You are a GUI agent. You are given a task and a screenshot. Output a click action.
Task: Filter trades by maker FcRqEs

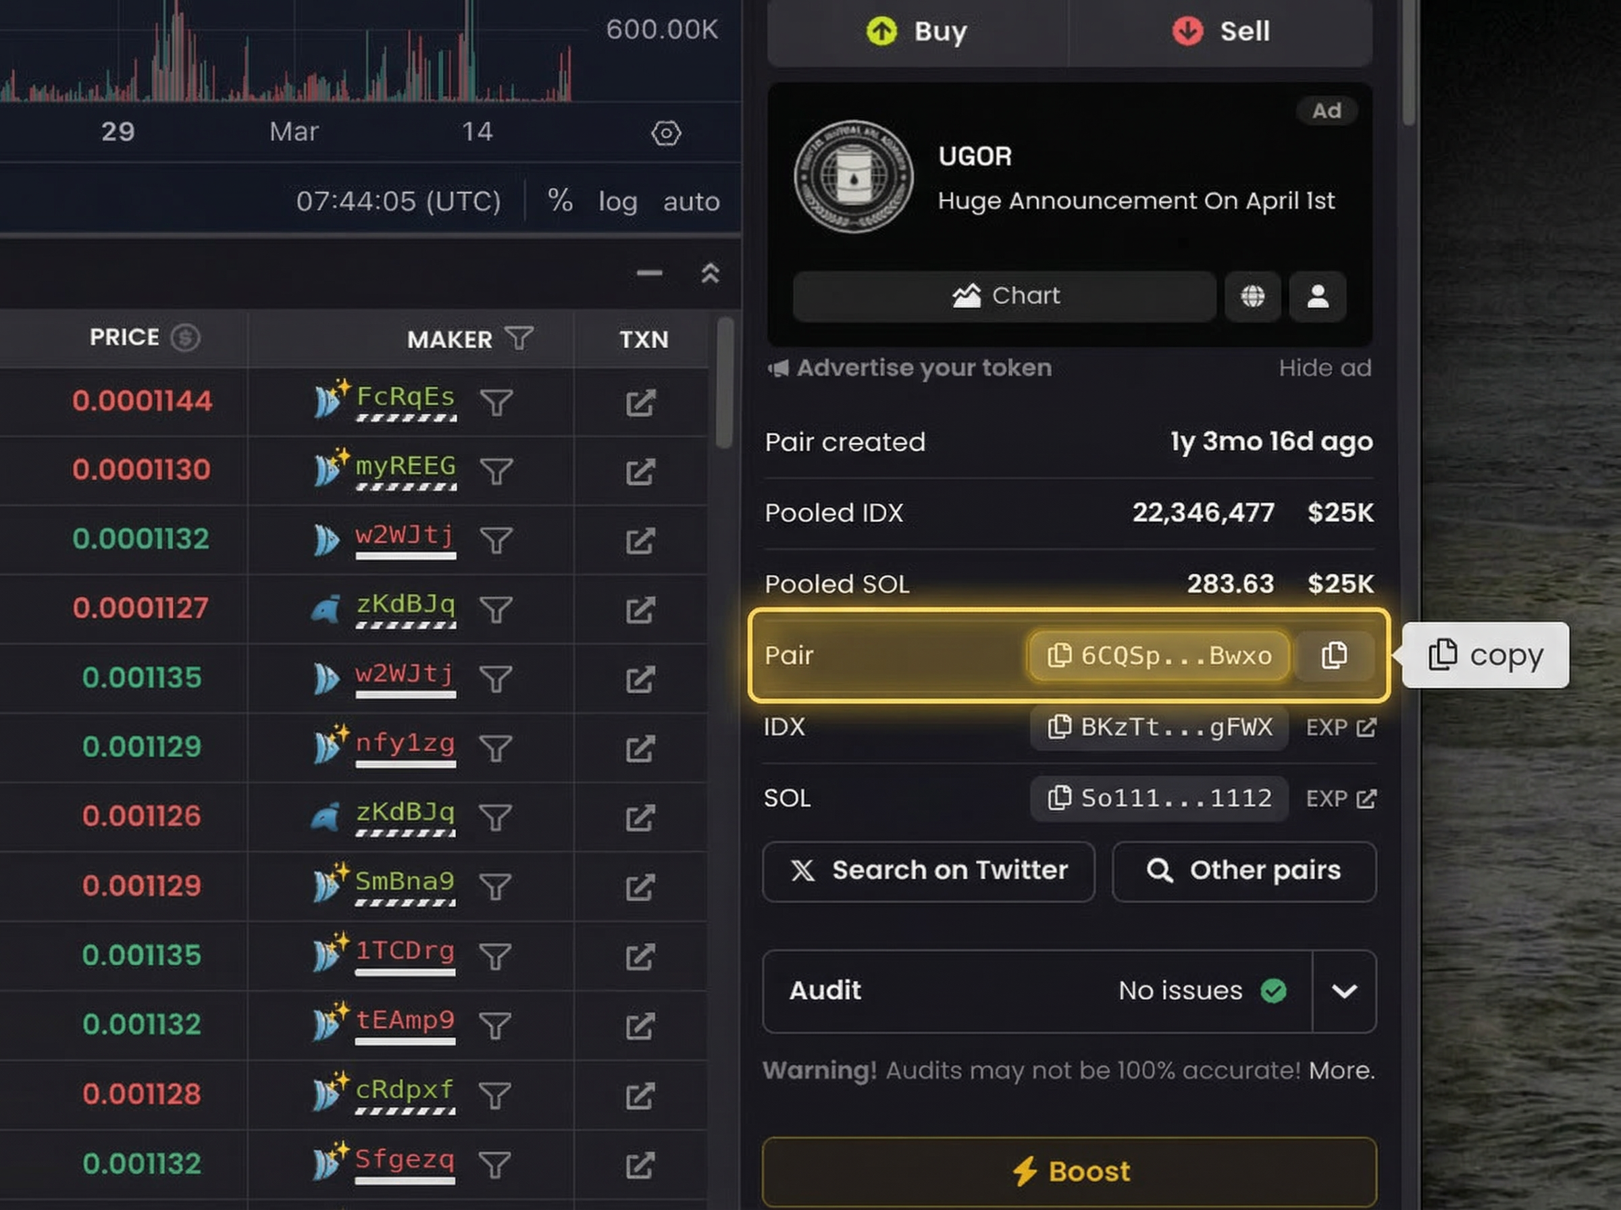[496, 402]
